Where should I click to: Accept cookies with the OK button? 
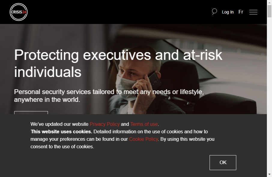point(223,162)
